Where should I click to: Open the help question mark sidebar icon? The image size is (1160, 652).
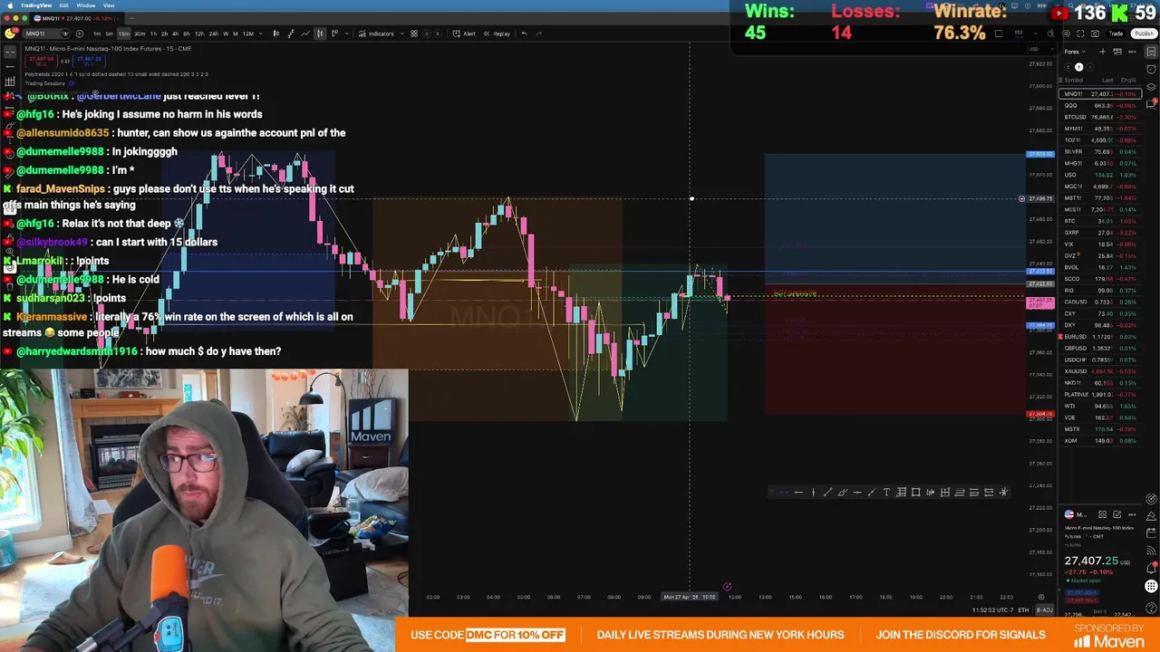coord(1151,608)
